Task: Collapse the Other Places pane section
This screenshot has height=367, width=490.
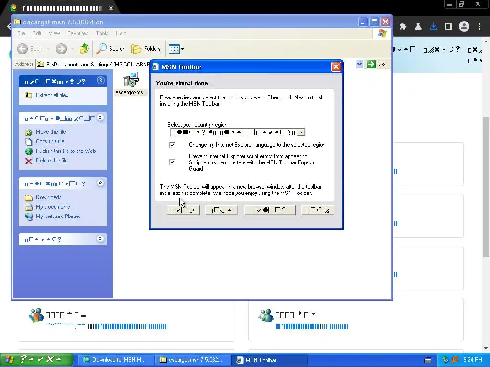Action: point(100,183)
